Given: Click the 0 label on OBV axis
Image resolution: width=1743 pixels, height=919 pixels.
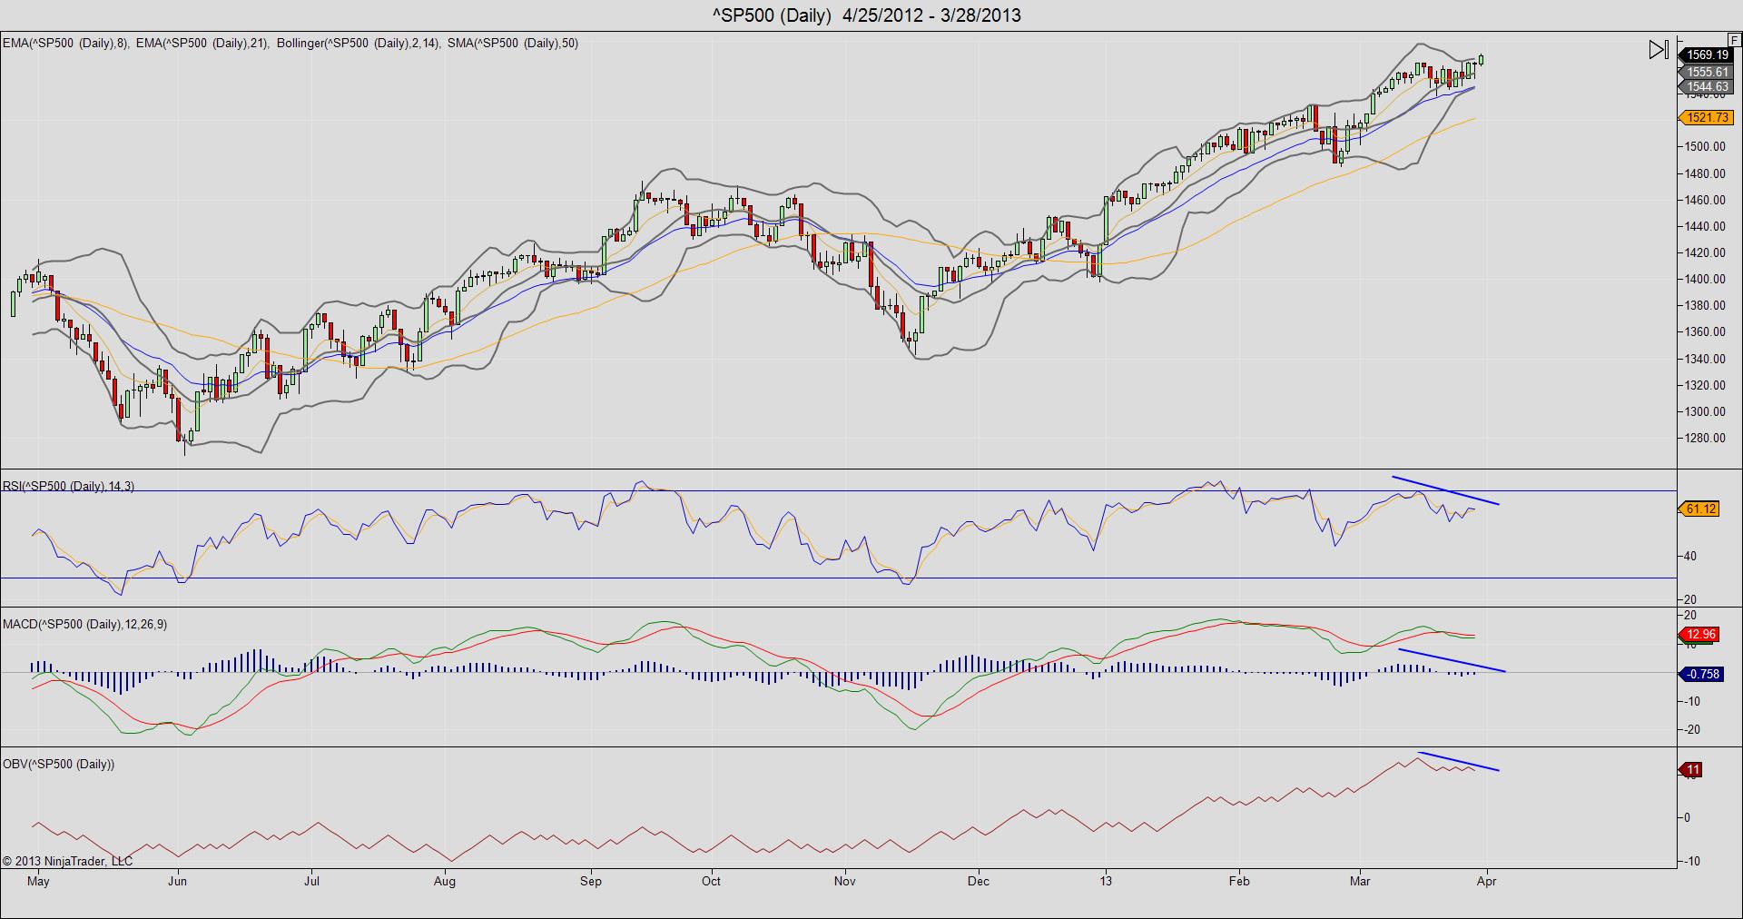Looking at the screenshot, I should [x=1688, y=818].
